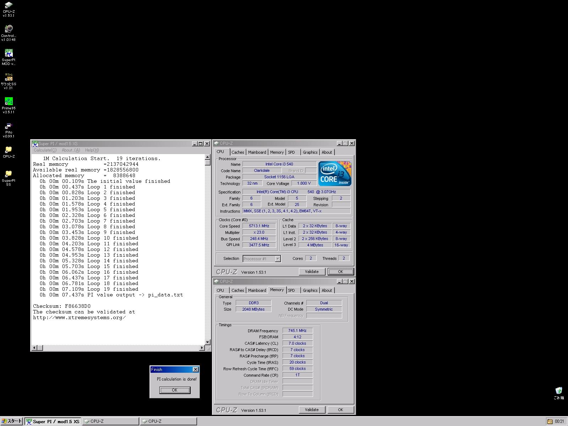This screenshot has height=426, width=568.
Task: Expand the Processor #1 selection dropdown
Action: 278,259
